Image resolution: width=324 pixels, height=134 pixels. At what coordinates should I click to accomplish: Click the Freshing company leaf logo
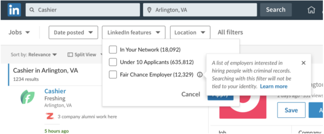pos(28,97)
